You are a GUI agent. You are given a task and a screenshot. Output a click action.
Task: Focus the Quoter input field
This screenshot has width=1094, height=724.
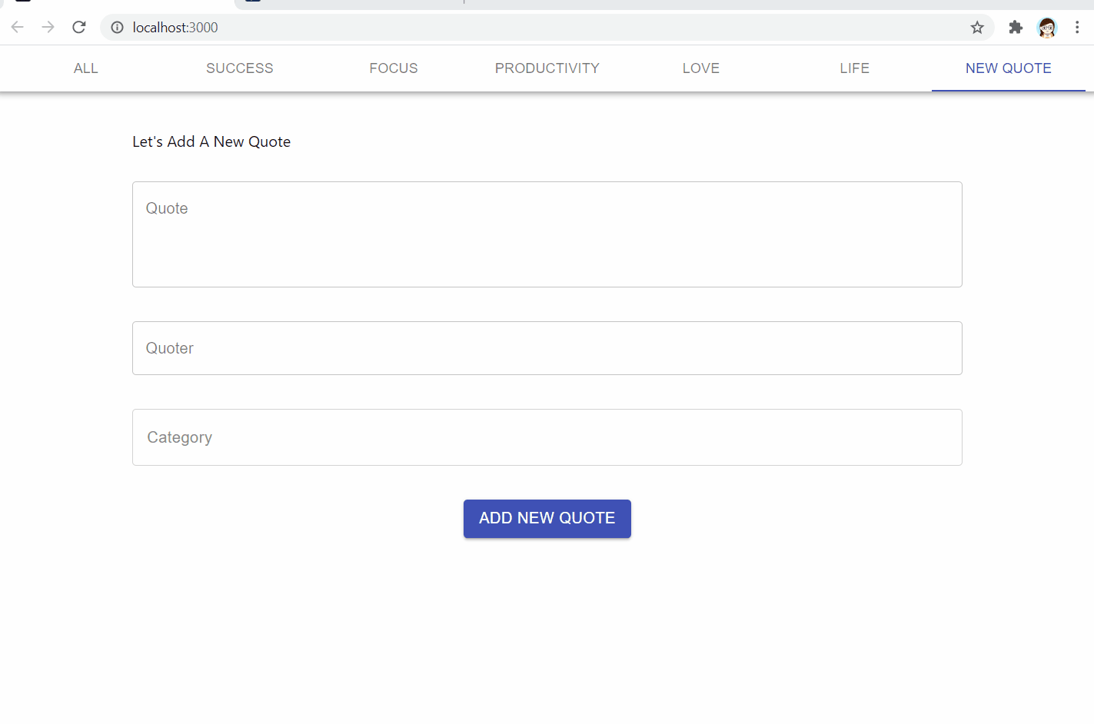547,348
